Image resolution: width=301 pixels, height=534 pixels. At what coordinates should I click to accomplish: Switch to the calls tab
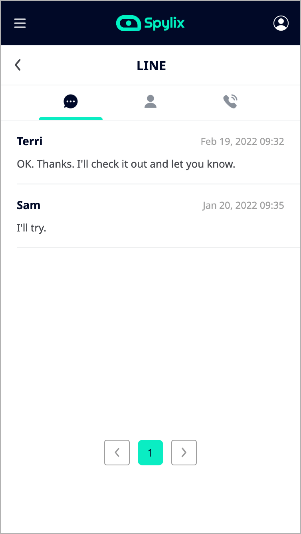click(x=230, y=102)
